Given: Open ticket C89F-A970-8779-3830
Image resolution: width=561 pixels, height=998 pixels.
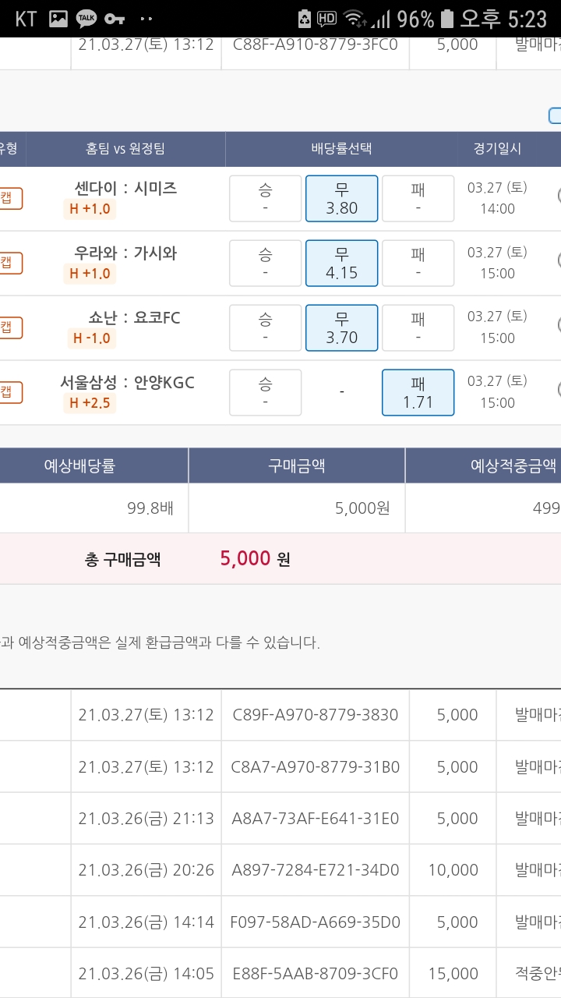Looking at the screenshot, I should [315, 715].
